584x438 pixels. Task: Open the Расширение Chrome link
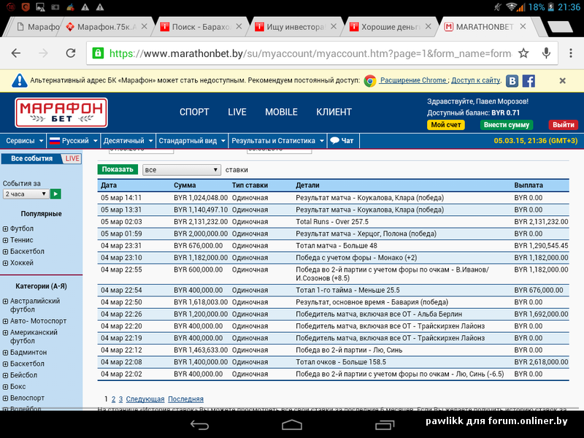tap(414, 80)
